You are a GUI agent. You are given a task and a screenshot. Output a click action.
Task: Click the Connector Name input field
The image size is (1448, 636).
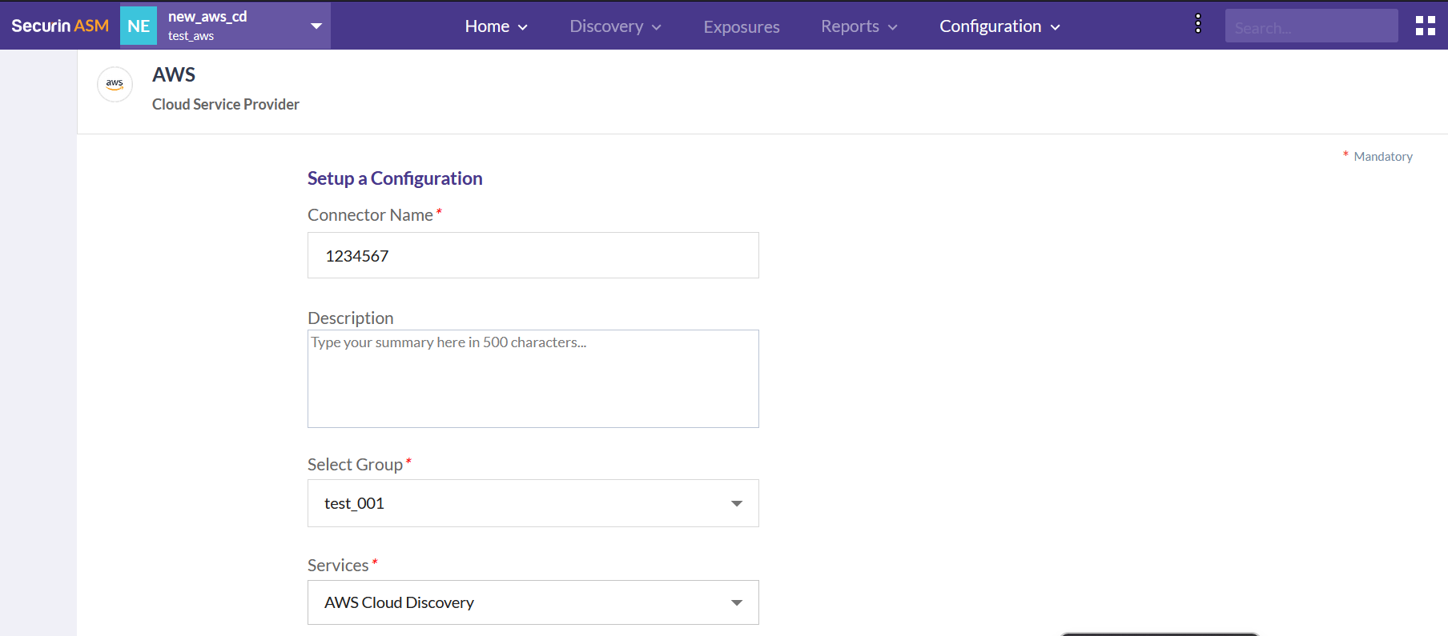533,255
